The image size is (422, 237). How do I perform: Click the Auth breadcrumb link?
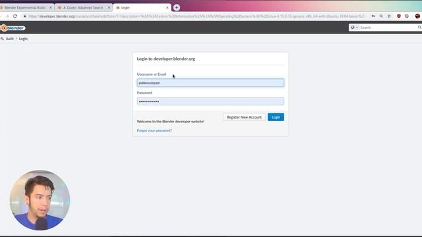point(10,39)
